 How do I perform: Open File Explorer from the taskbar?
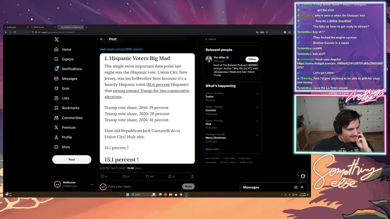coord(171,195)
